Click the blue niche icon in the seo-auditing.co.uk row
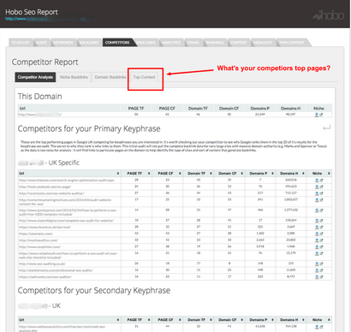Viewport: 351px width, 332px height. pos(317,264)
